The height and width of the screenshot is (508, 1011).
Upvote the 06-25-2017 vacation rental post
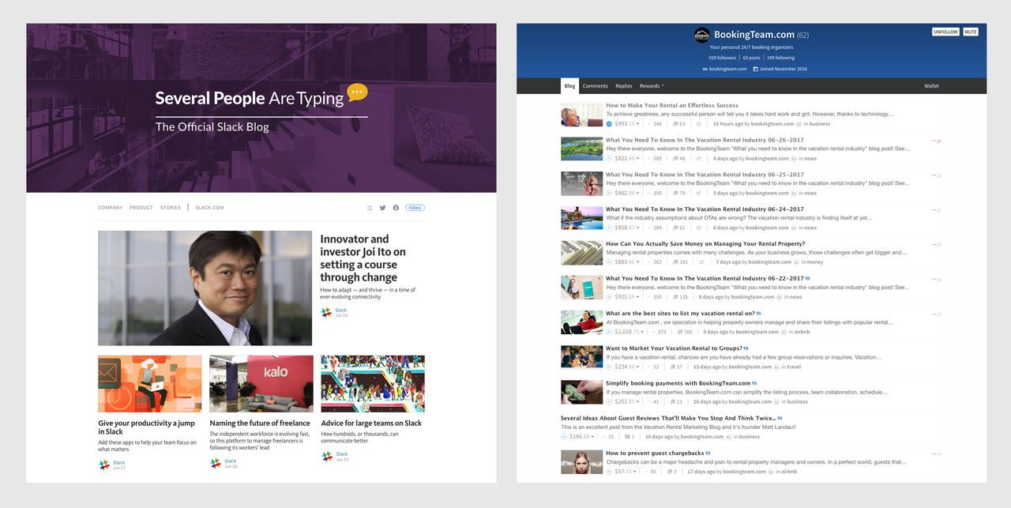pos(609,193)
